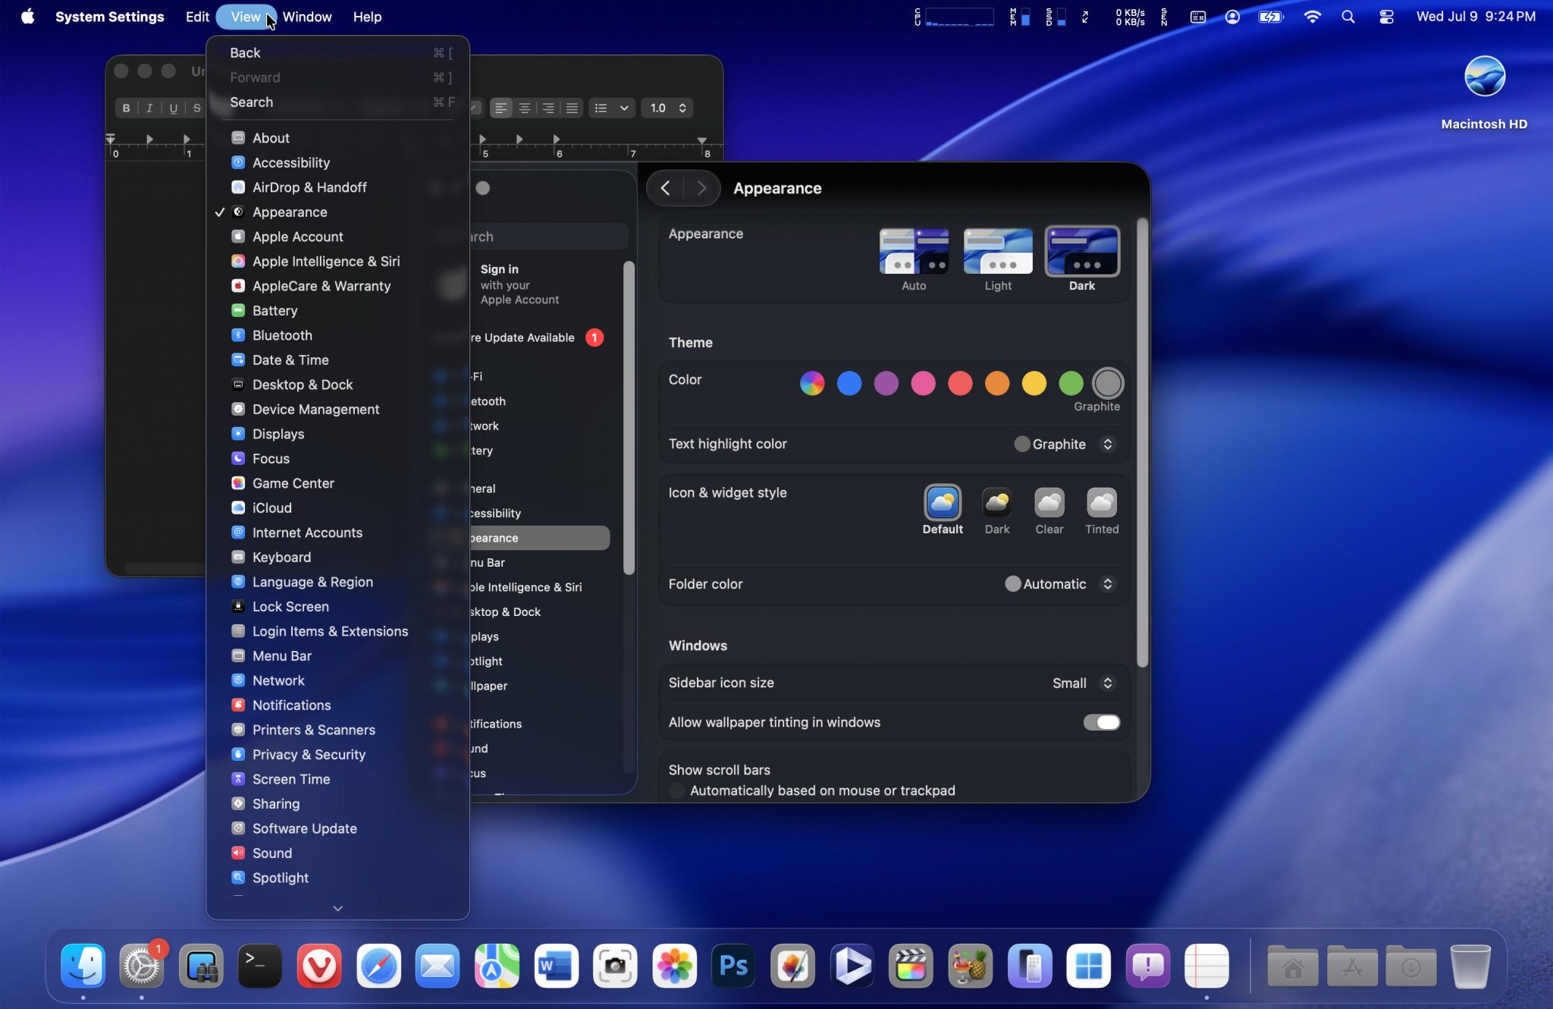Open Spotlight search in menu bar

point(1348,17)
